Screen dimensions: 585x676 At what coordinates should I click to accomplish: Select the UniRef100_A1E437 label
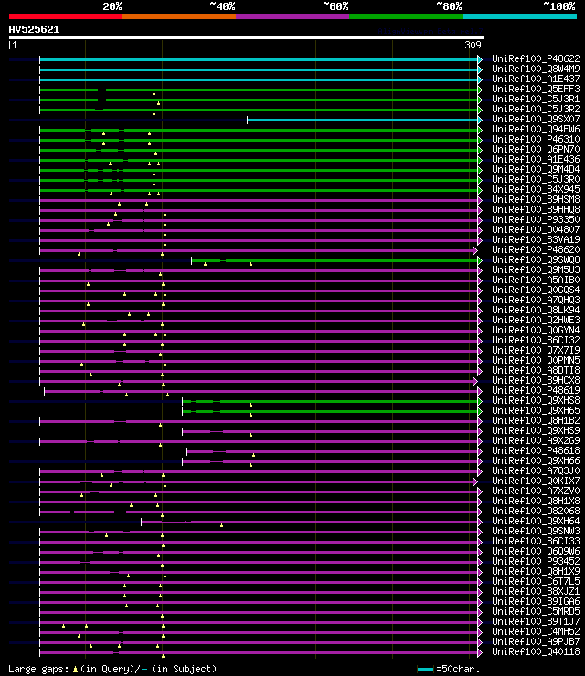point(536,79)
